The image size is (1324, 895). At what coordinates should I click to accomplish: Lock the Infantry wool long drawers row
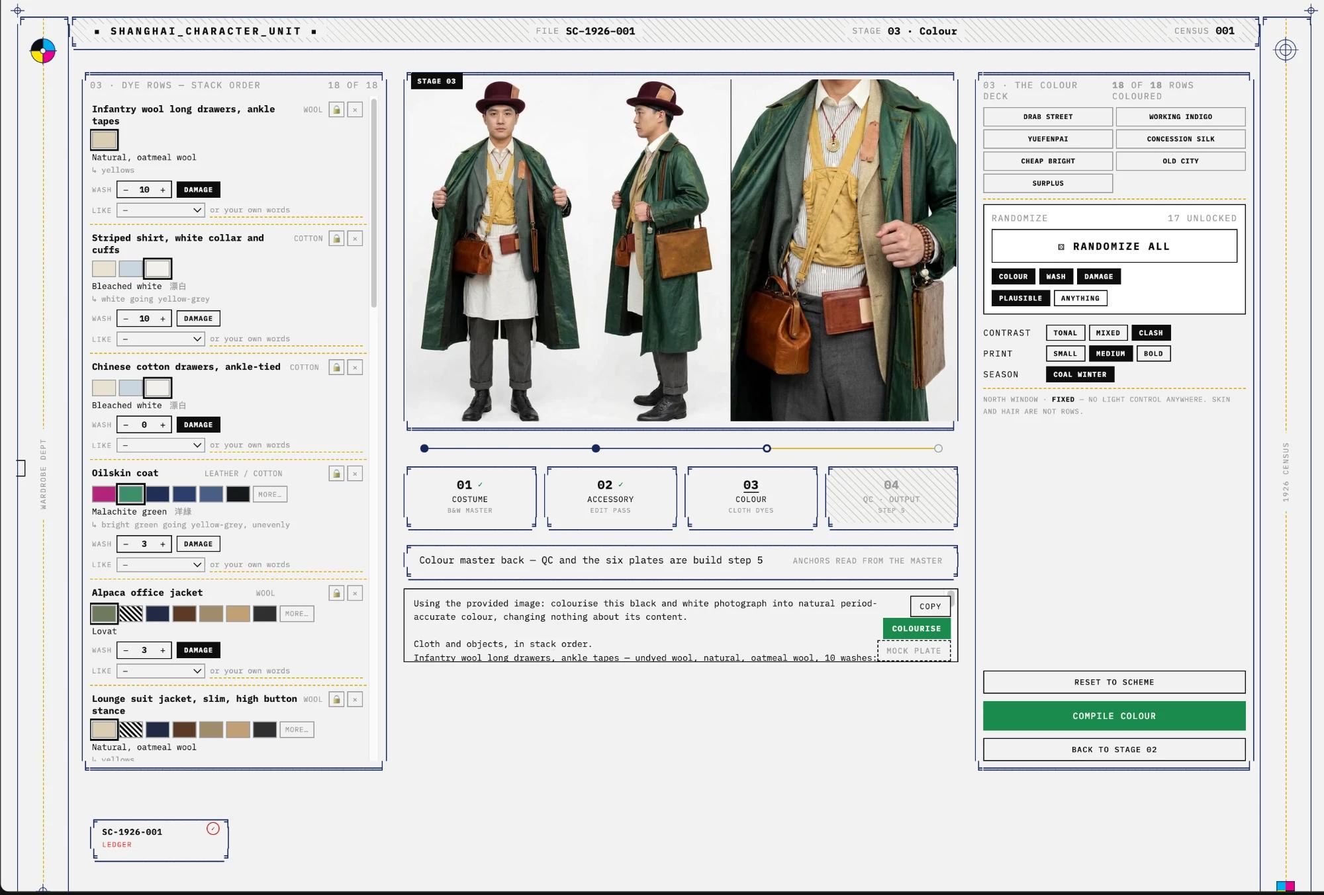(336, 110)
